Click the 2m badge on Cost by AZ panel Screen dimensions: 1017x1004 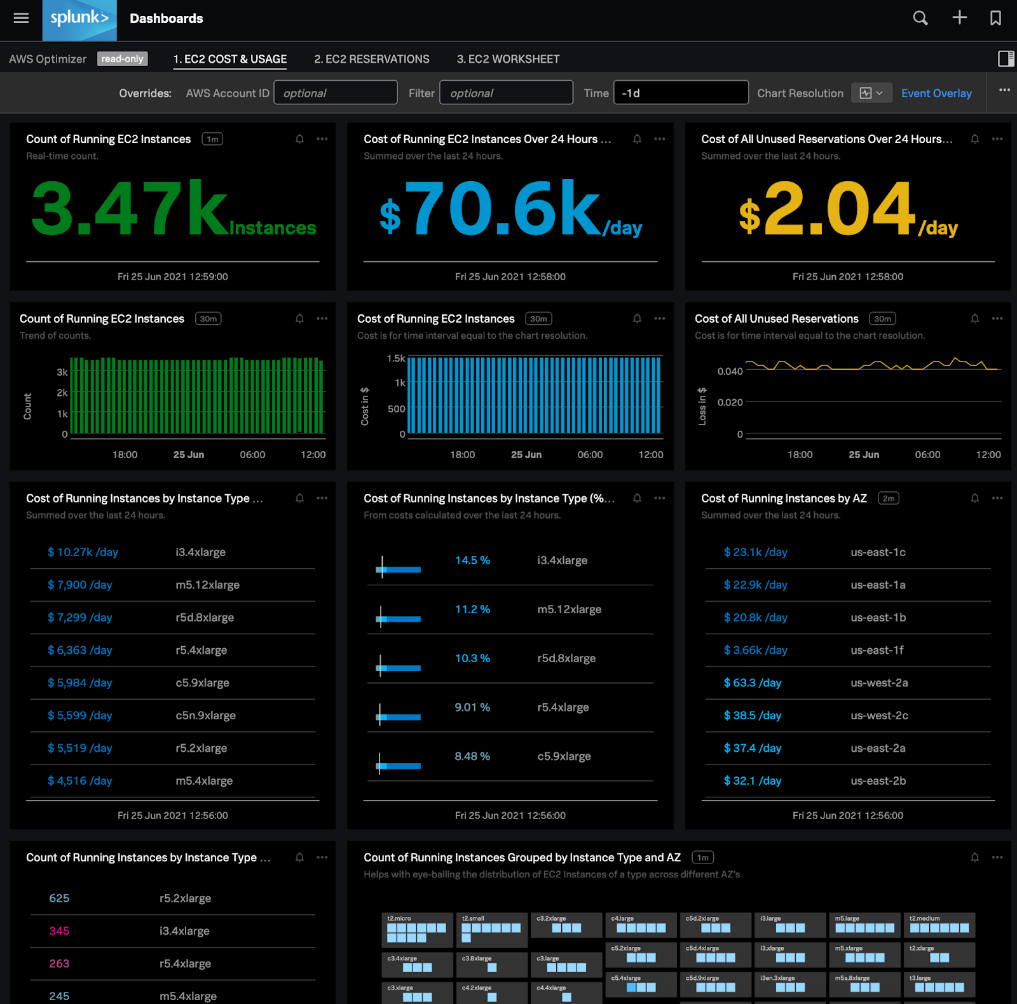click(889, 498)
